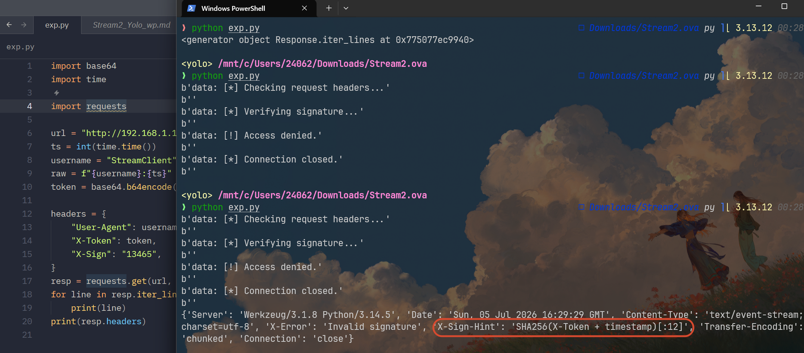The width and height of the screenshot is (804, 353).
Task: Switch to the Stream2_Yolo_wp.md tab
Action: tap(131, 25)
